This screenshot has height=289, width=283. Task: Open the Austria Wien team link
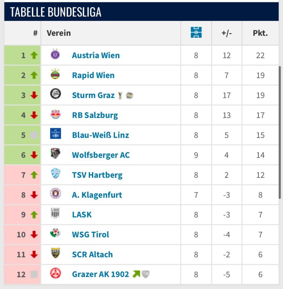tap(96, 55)
